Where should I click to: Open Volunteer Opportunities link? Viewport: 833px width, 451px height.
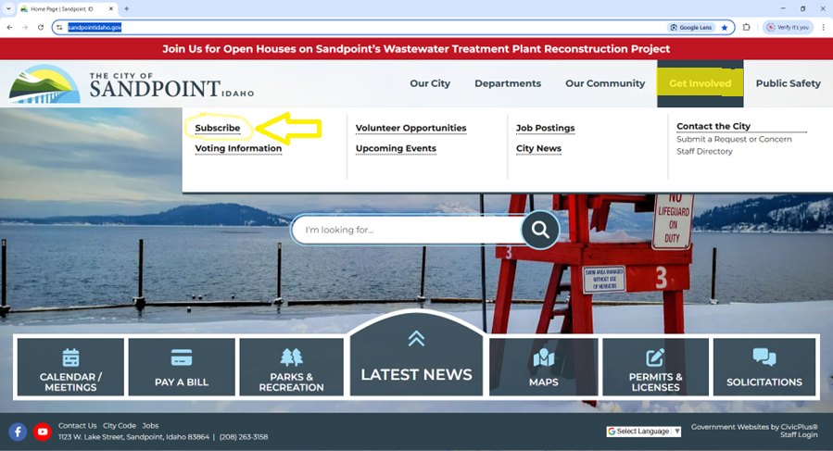410,128
